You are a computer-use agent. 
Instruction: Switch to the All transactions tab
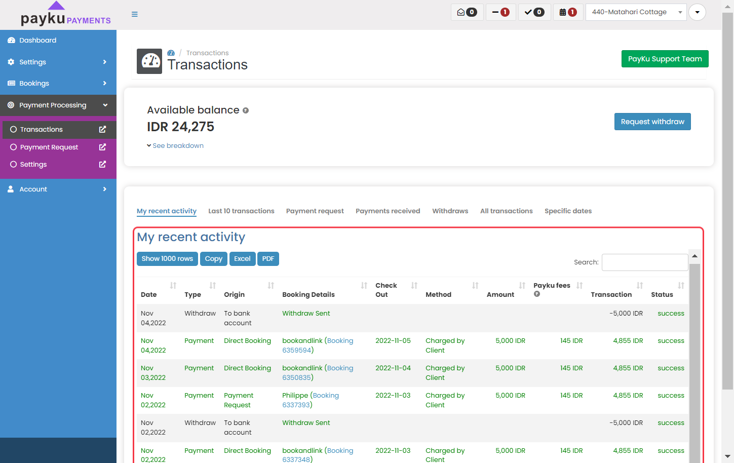pyautogui.click(x=507, y=211)
